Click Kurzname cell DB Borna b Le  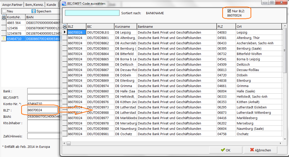(x=126, y=59)
